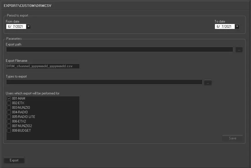Click the To date value field
Viewport: 251px width, 168px height.
tap(224, 27)
